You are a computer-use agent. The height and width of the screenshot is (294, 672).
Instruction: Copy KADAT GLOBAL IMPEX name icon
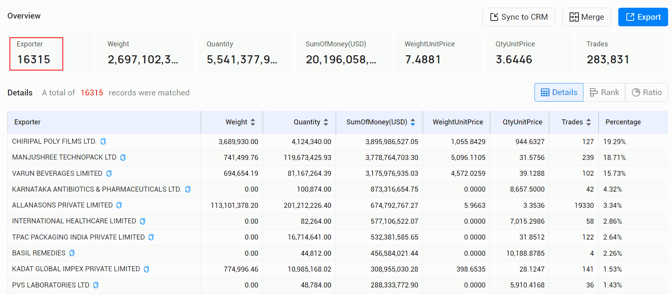click(146, 269)
